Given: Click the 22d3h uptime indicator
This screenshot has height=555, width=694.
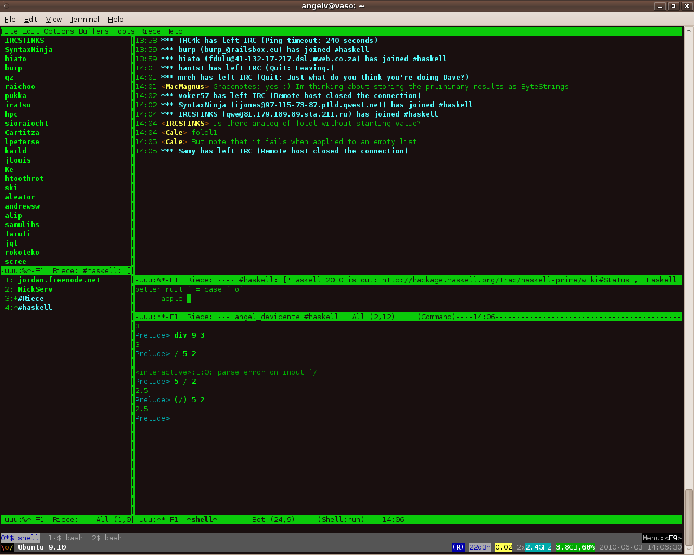Looking at the screenshot, I should tap(480, 547).
